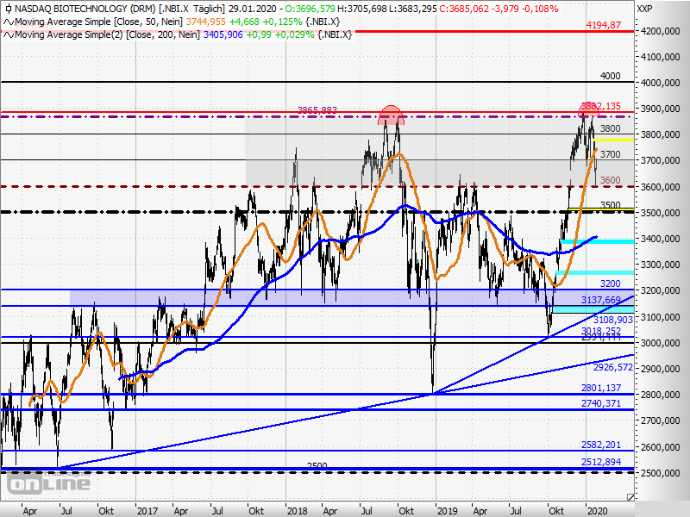
Task: Select the cyan bar at the 3400 level
Action: click(597, 241)
